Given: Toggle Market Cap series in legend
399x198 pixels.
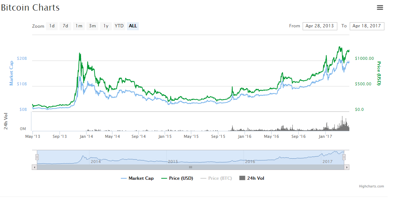Looking at the screenshot, I should (137, 178).
